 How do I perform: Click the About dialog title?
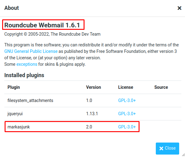point(12,8)
